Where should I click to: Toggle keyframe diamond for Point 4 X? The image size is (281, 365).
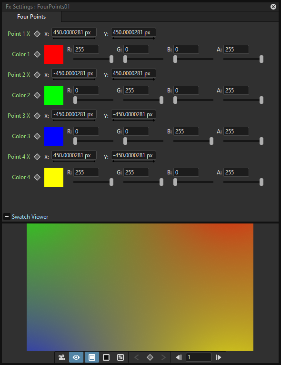tap(37, 157)
